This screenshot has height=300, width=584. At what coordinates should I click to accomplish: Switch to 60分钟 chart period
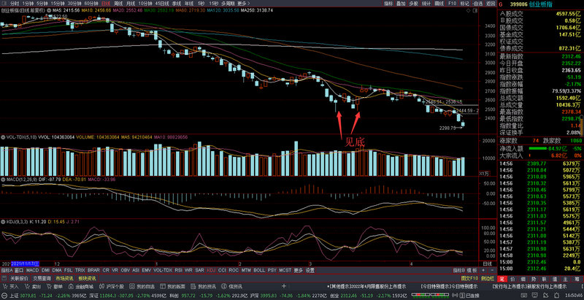pos(92,4)
